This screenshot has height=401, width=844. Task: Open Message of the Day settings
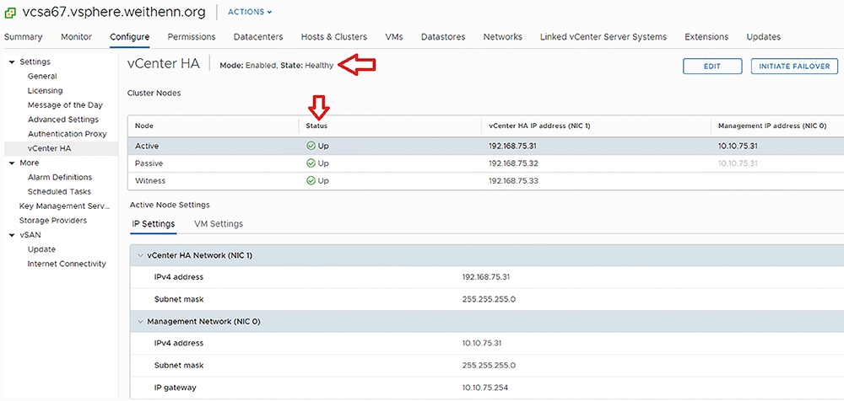65,105
